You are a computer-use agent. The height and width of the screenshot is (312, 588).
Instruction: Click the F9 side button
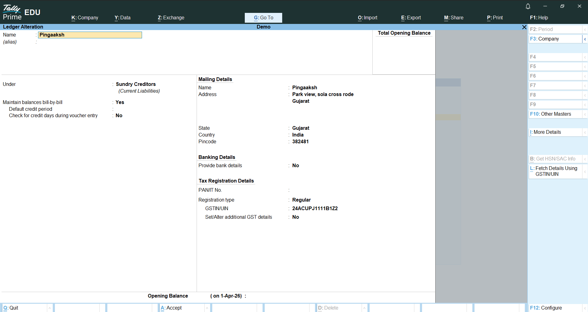pos(555,104)
